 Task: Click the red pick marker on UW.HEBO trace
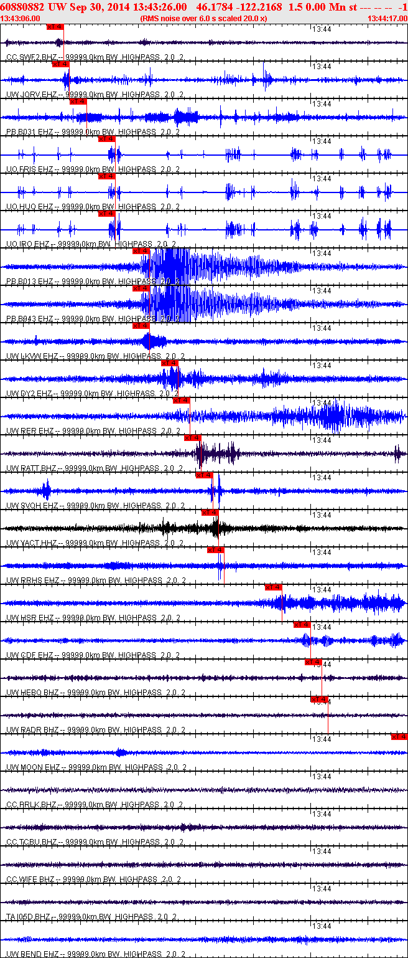313,662
